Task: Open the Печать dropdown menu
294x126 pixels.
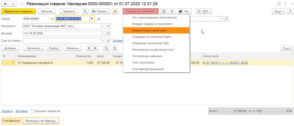Action: pyautogui.click(x=101, y=11)
